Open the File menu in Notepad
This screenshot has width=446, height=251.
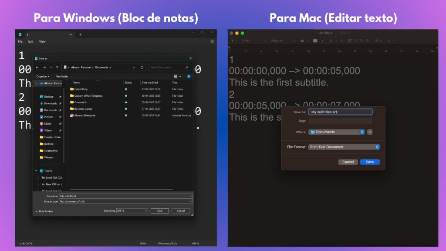point(20,41)
